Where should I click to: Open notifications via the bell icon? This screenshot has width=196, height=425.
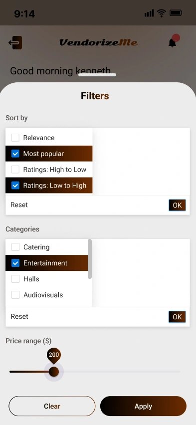[173, 42]
